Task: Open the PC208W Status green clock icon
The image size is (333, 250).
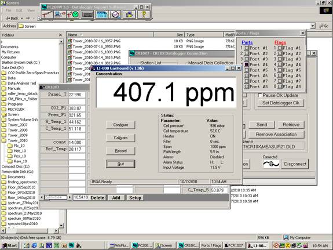Action: tap(73, 15)
